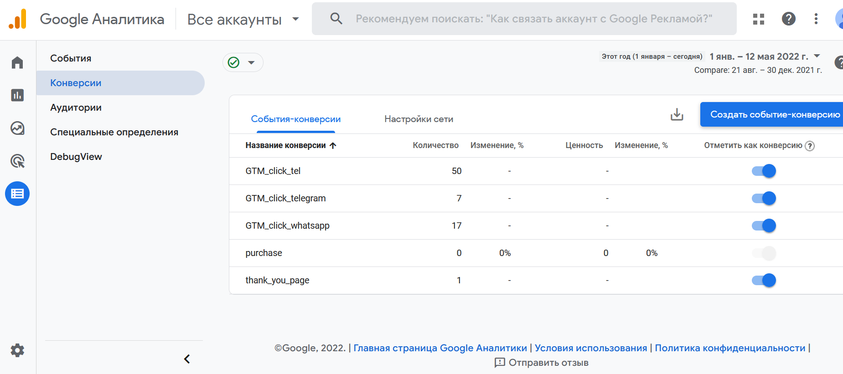Screen dimensions: 843x374
Task: Click into the search input field
Action: pyautogui.click(x=534, y=19)
